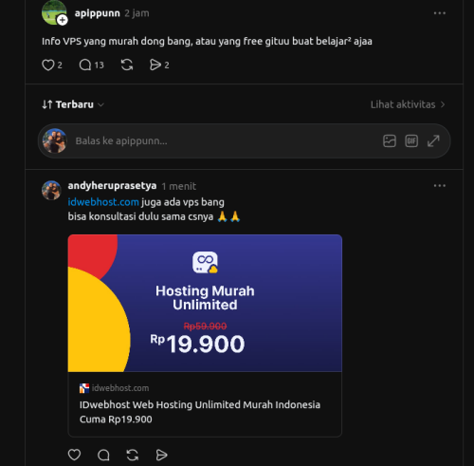Screen dimensions: 474x466
Task: Comment on andyheruprasetya's reply
Action: [103, 455]
